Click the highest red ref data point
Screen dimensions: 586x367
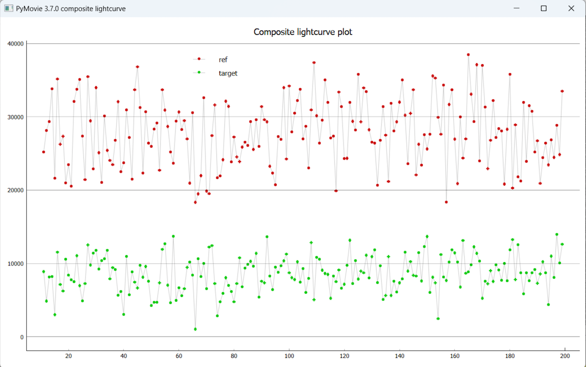click(x=468, y=55)
